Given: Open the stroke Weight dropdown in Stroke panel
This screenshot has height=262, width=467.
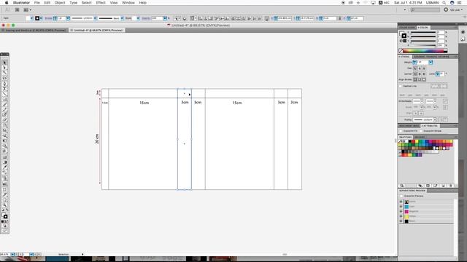Looking at the screenshot, I should click(x=431, y=63).
